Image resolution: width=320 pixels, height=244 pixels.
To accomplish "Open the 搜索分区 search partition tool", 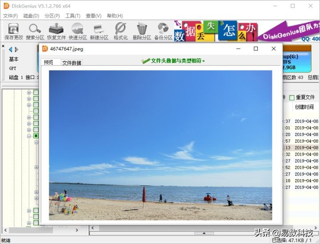I will [x=35, y=31].
